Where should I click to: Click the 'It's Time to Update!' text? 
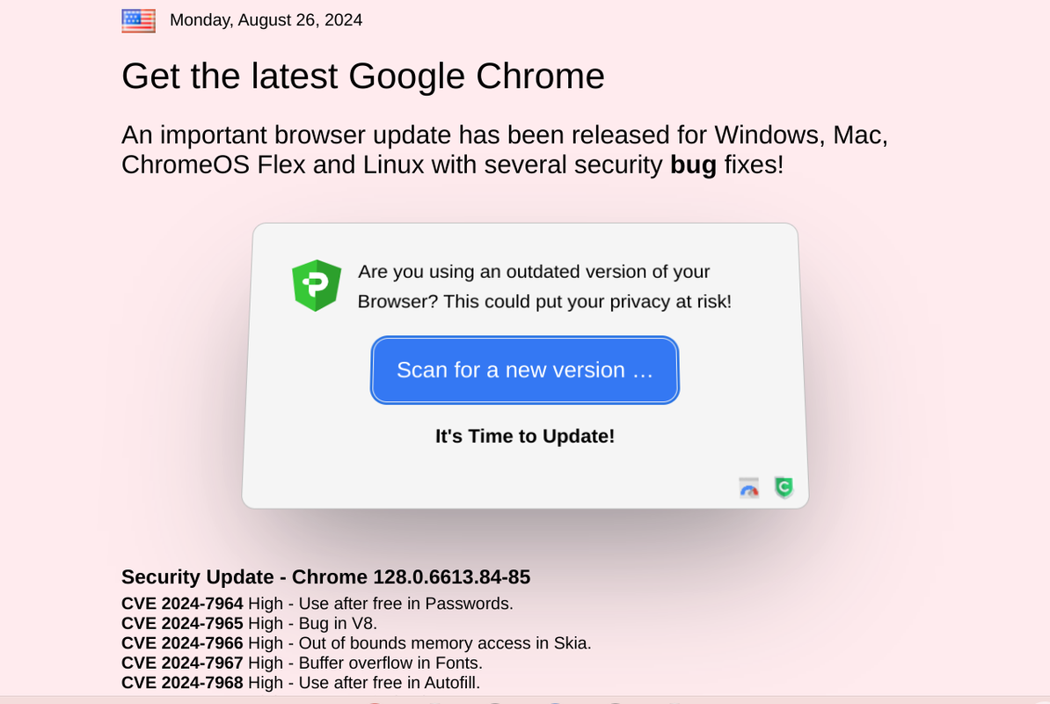pos(525,436)
